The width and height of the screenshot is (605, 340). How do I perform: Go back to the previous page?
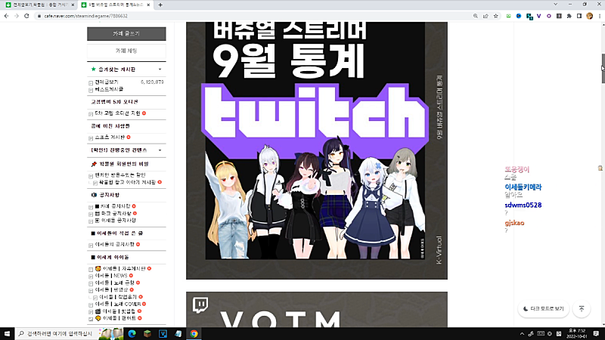(7, 16)
